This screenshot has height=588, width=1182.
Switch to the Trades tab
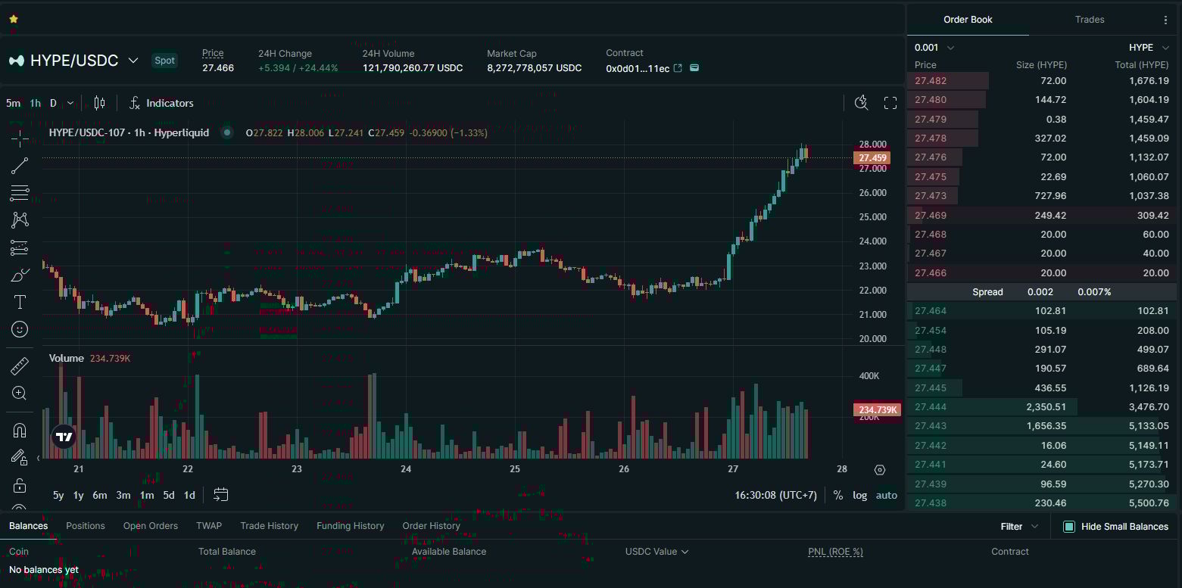1090,19
